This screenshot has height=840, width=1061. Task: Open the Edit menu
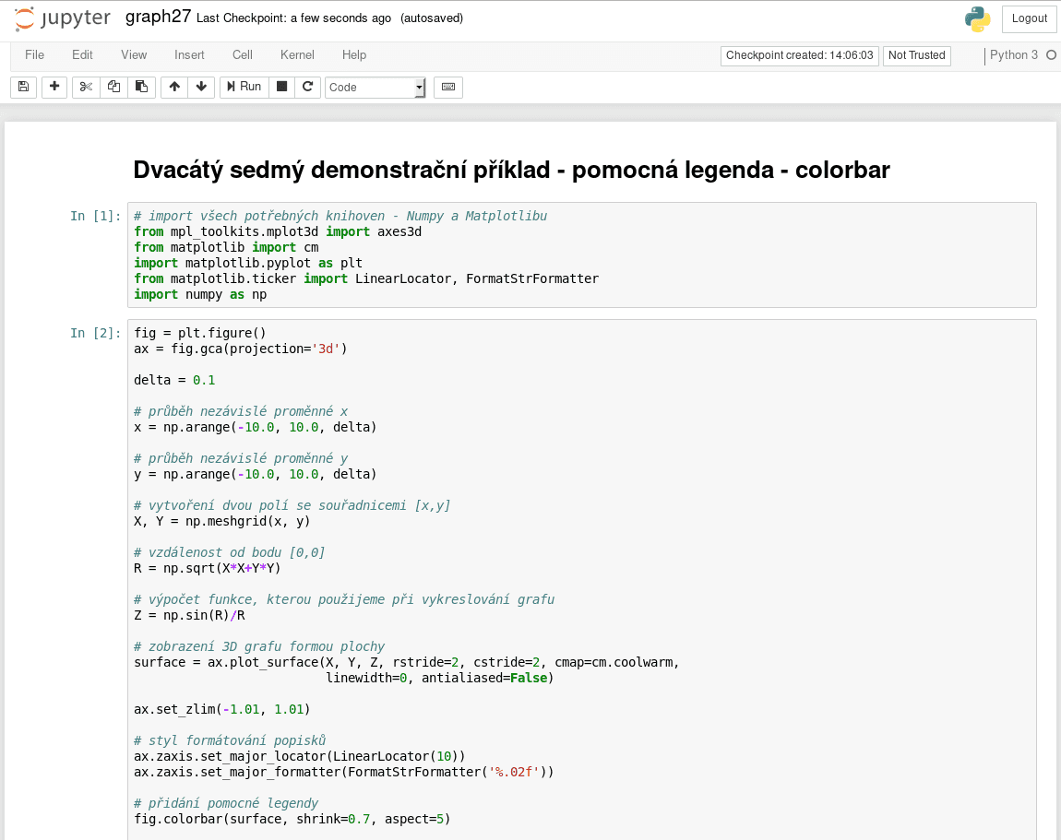pyautogui.click(x=82, y=55)
